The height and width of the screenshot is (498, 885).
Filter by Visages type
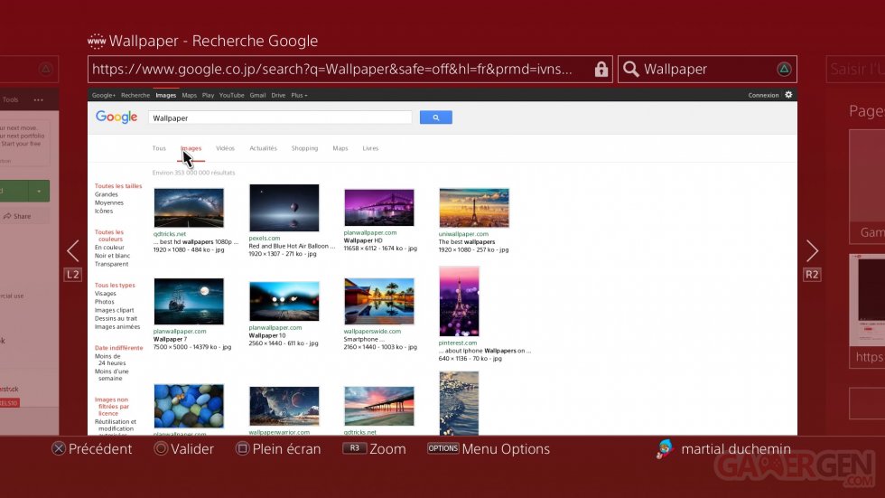coord(106,294)
